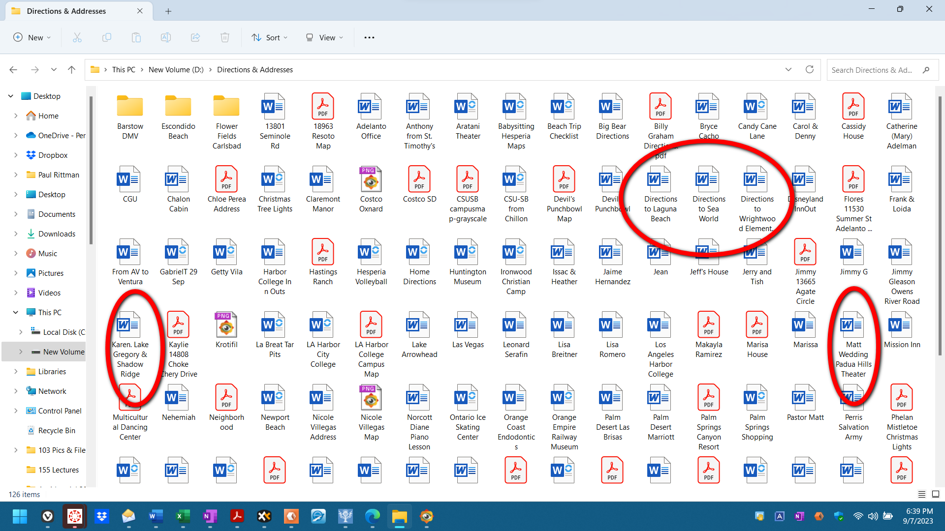Click the New button
Screen dimensions: 945x531
click(x=32, y=37)
